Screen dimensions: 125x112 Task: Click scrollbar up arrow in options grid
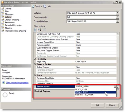click(118, 34)
